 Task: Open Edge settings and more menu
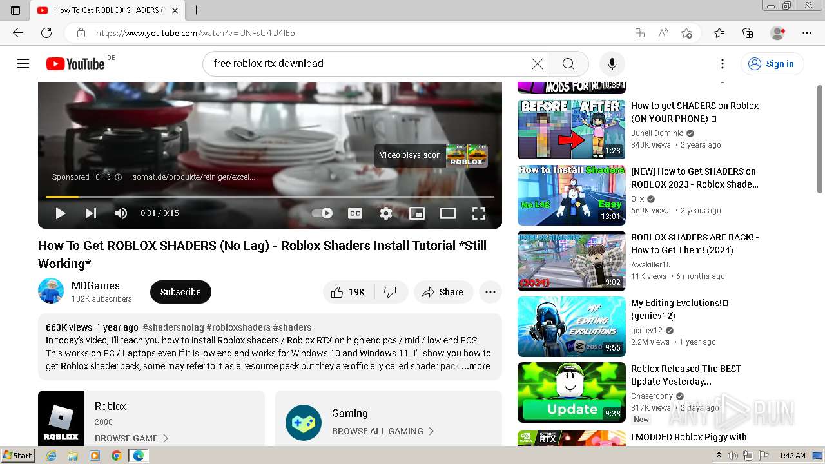[x=807, y=33]
